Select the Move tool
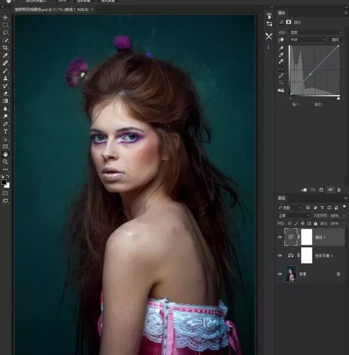The height and width of the screenshot is (355, 349). click(x=5, y=18)
